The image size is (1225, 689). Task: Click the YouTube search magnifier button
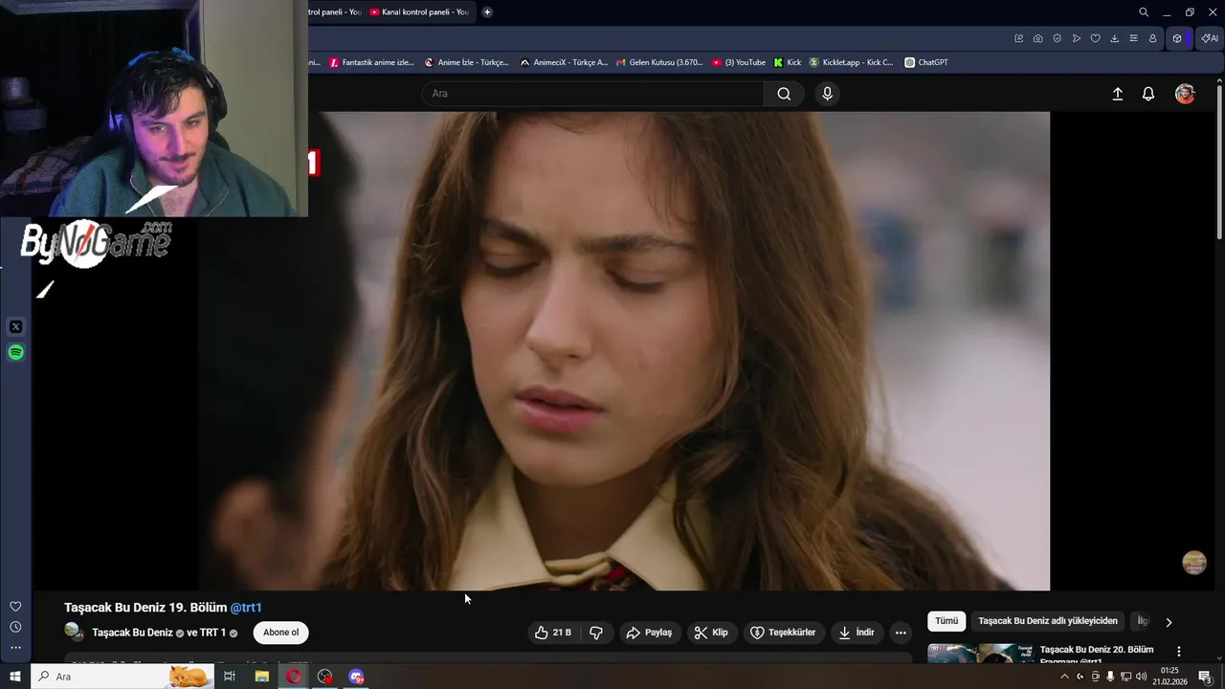(x=784, y=94)
